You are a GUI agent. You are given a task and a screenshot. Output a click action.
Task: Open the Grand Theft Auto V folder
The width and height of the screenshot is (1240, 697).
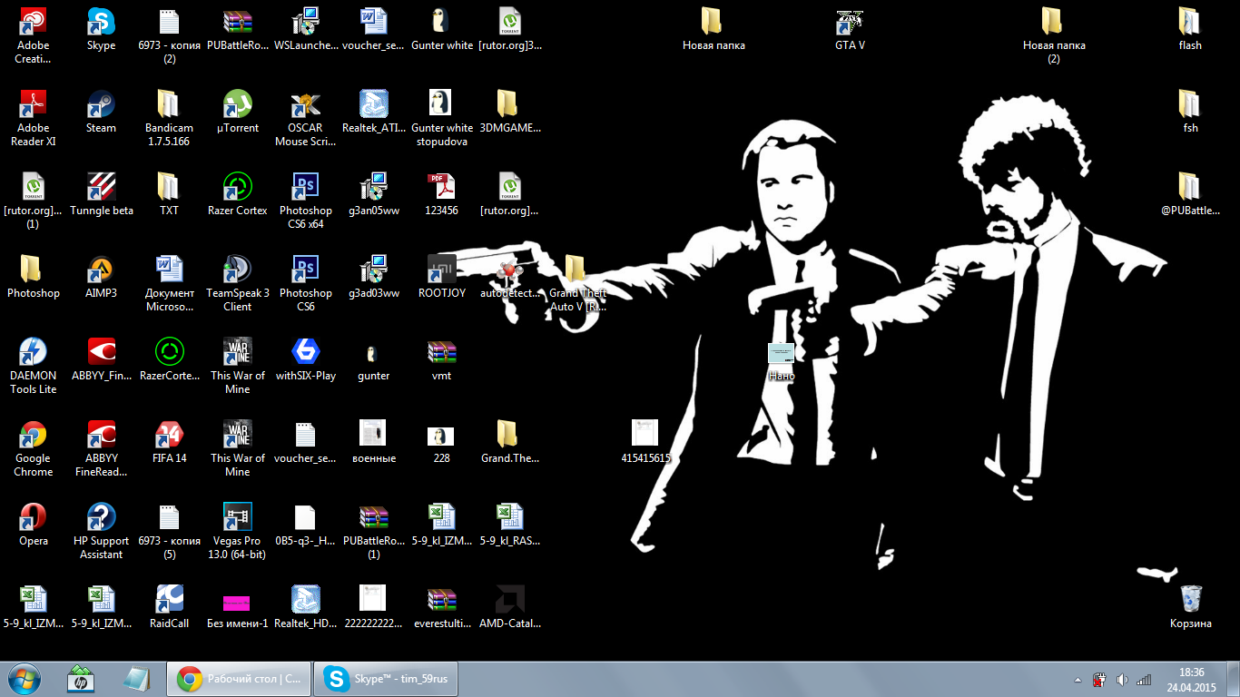577,284
